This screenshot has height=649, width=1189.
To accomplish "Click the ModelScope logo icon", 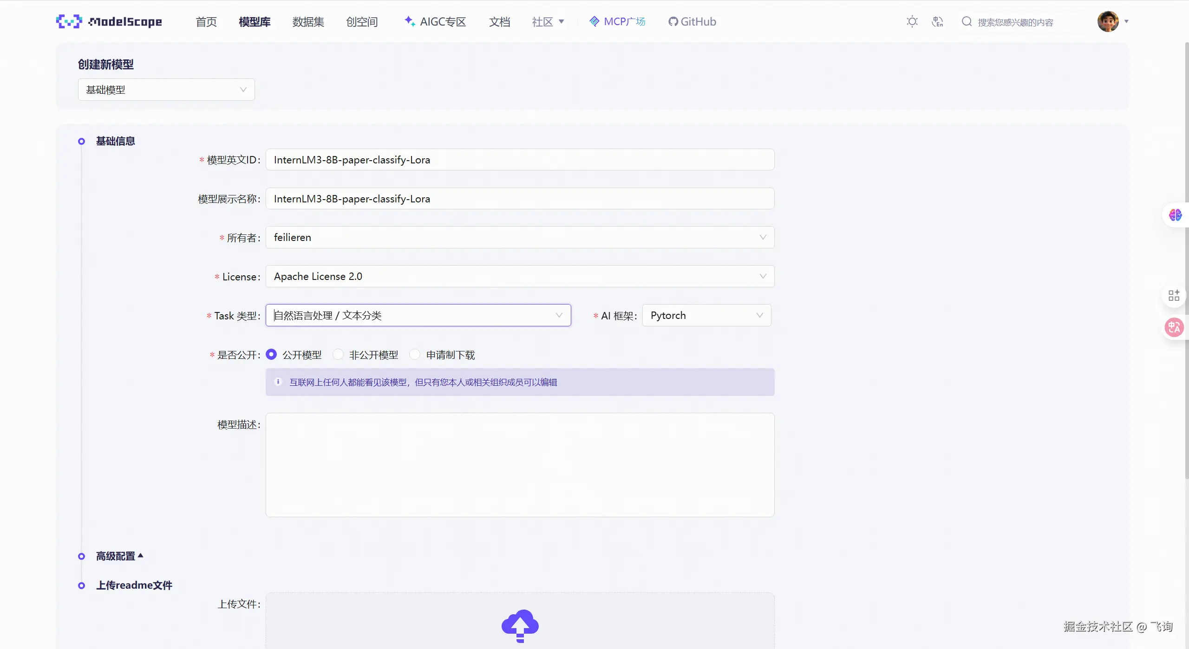I will point(69,21).
